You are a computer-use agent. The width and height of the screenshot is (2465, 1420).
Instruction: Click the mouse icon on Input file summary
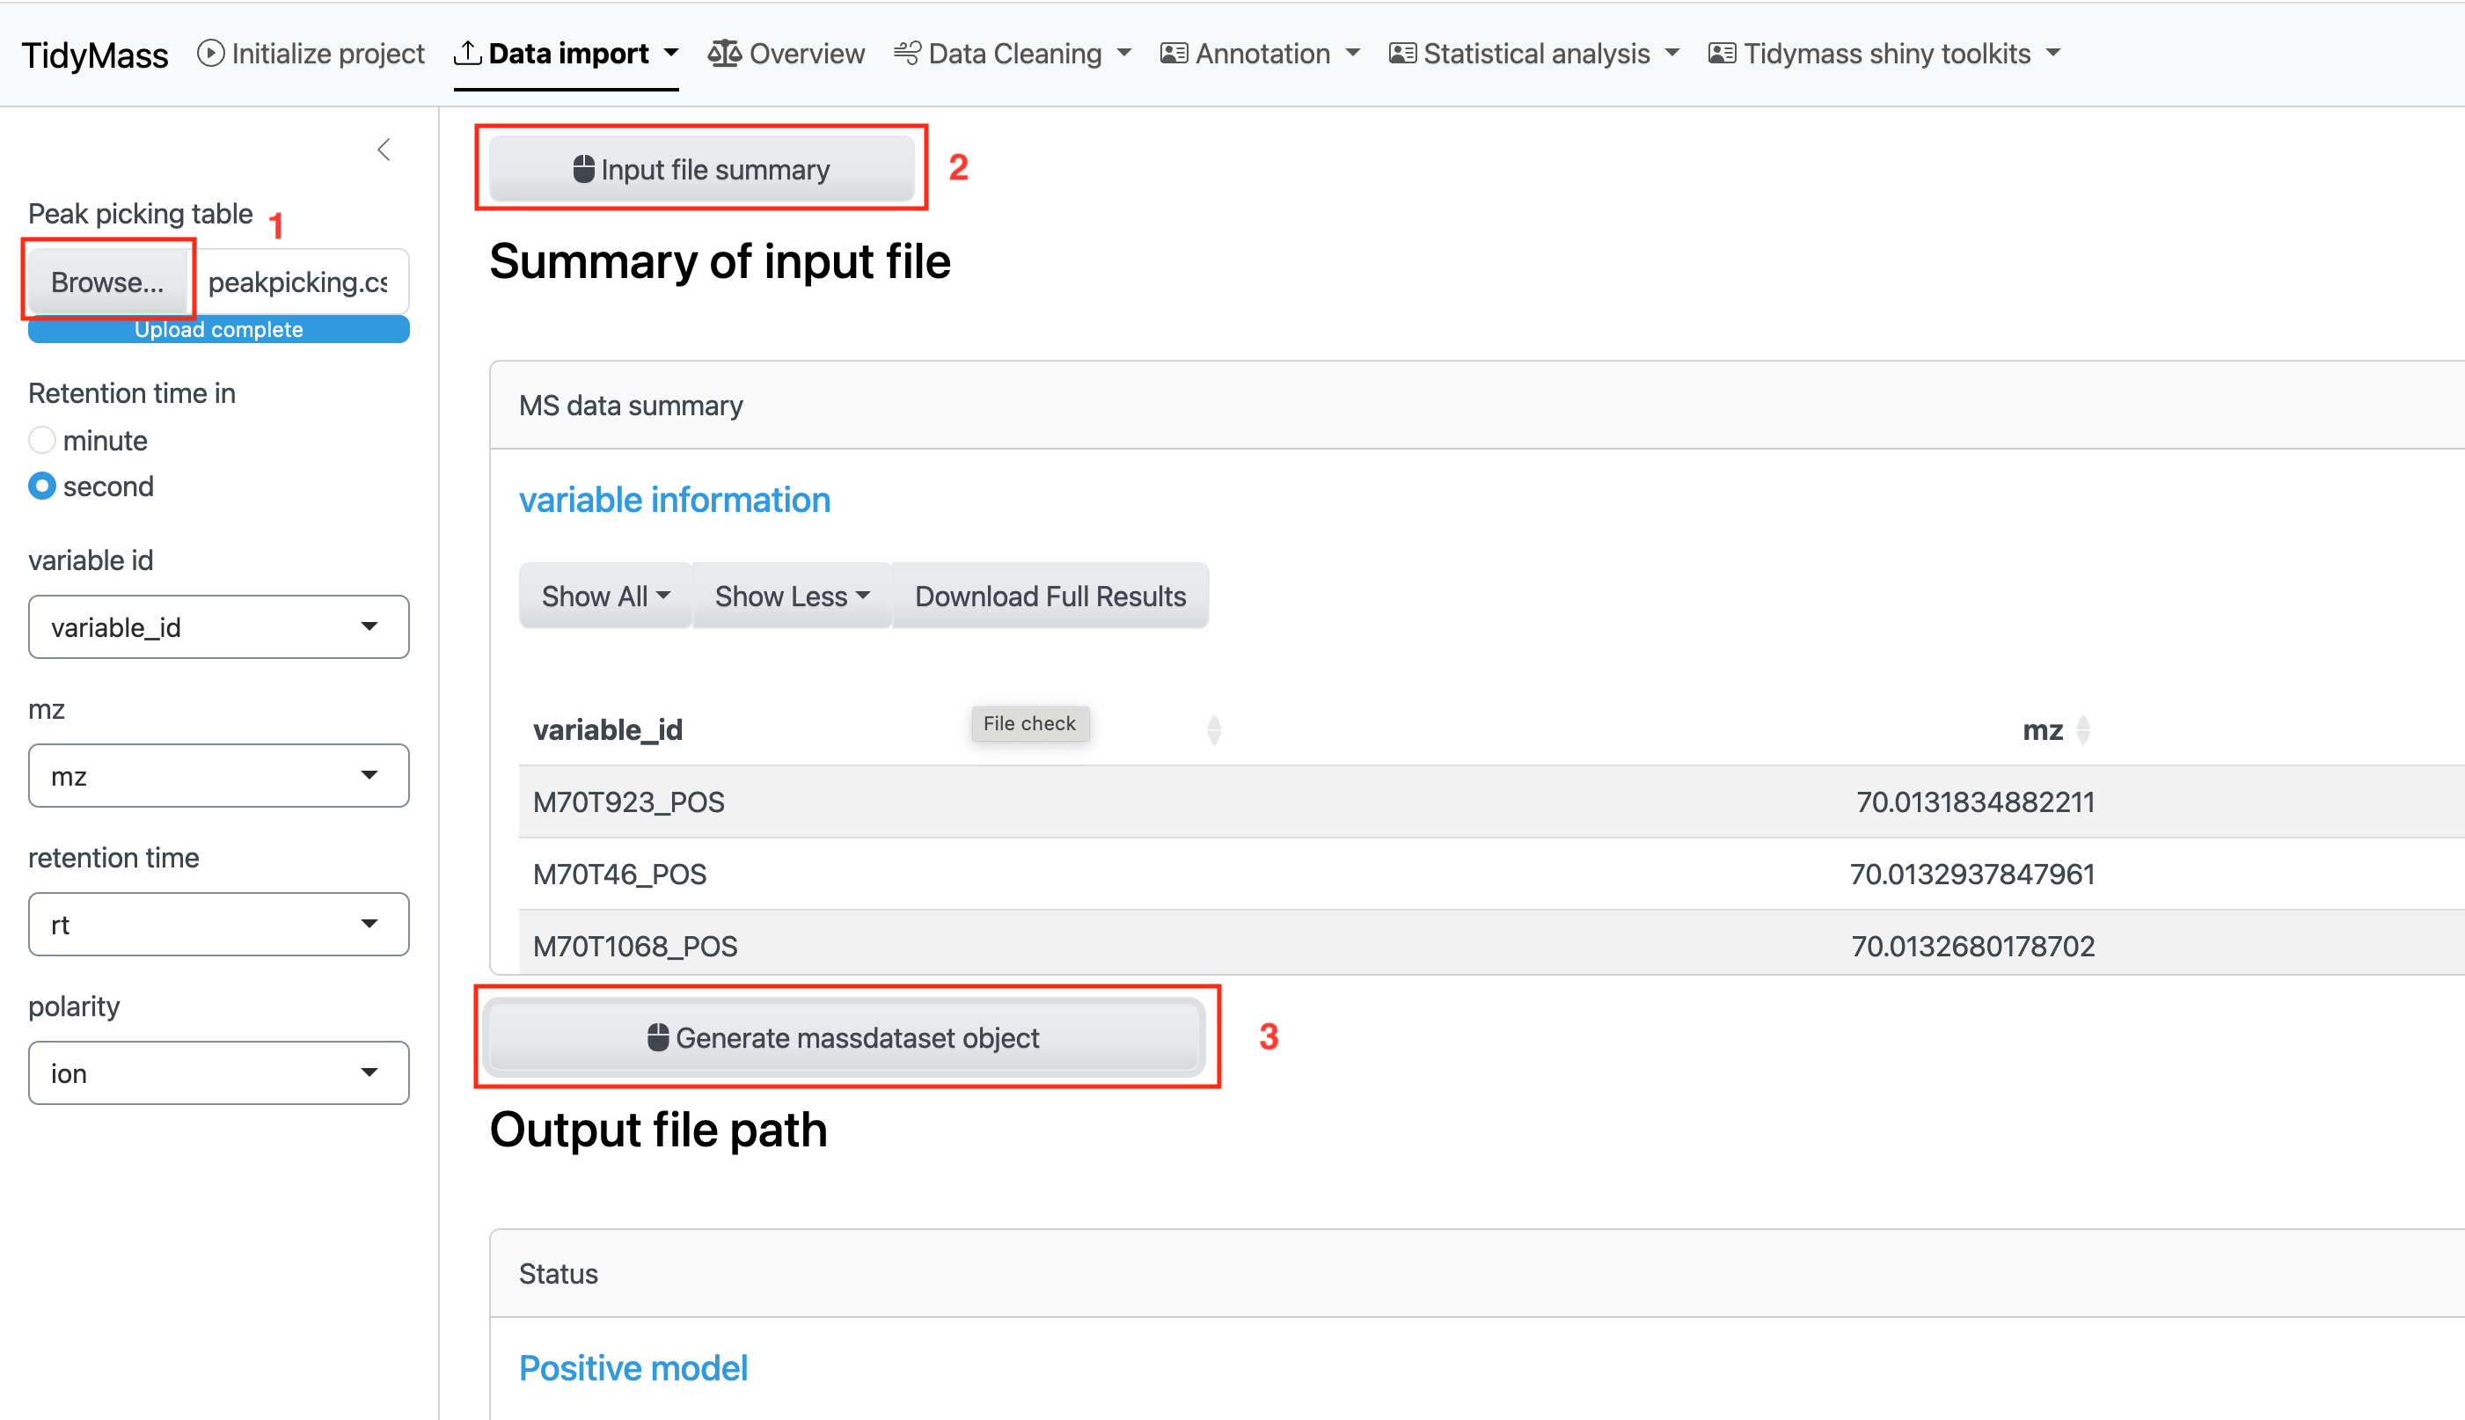coord(583,169)
